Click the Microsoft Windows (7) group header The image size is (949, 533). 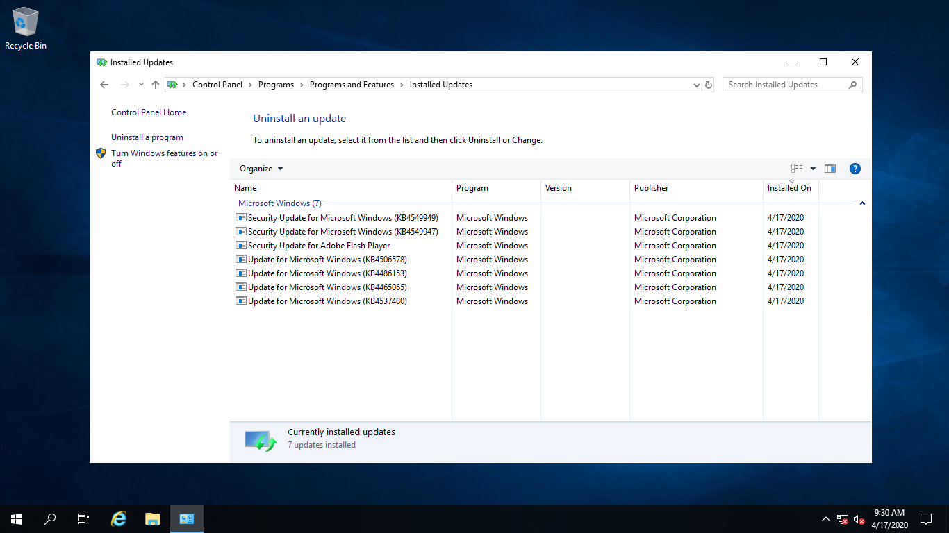[280, 203]
